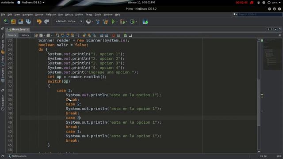
Task: Expand the browser selection dropdown arrow
Action: (x=92, y=22)
